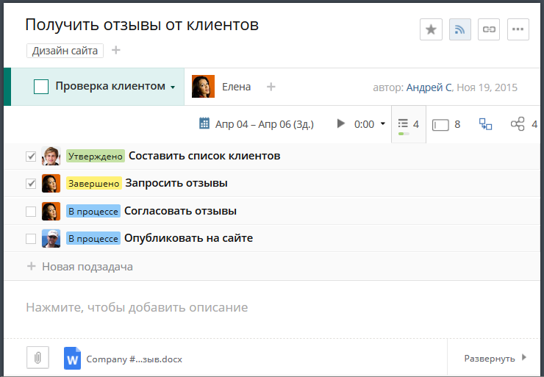Open the subtasks list icon showing 4

pos(408,124)
